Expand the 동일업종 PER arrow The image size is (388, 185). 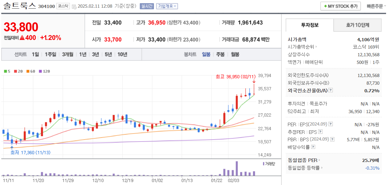click(x=319, y=160)
